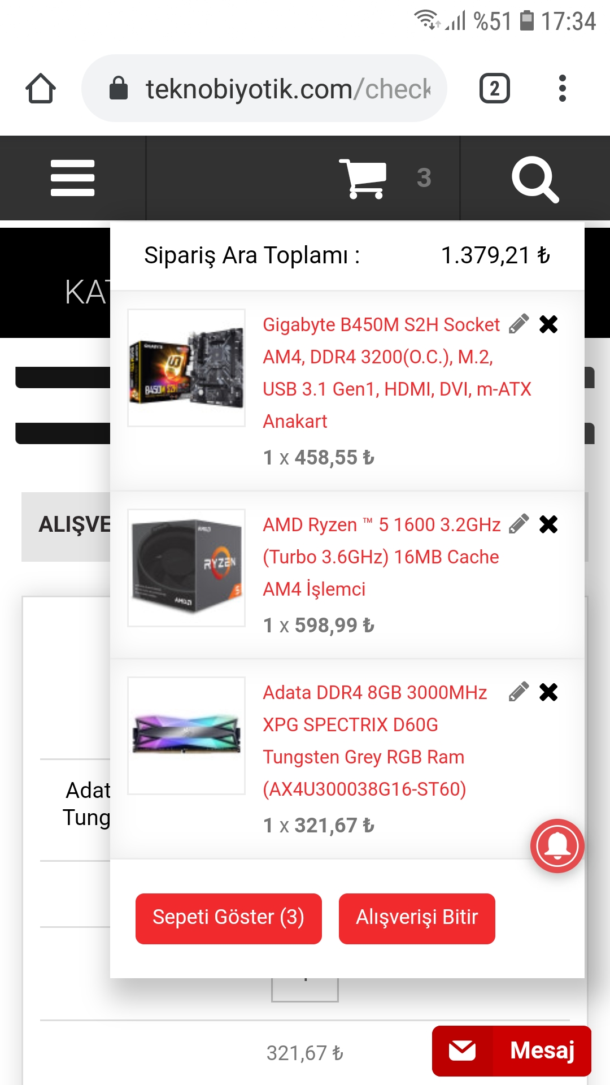Remove Gigabyte B450M motherboard from cart

[548, 324]
